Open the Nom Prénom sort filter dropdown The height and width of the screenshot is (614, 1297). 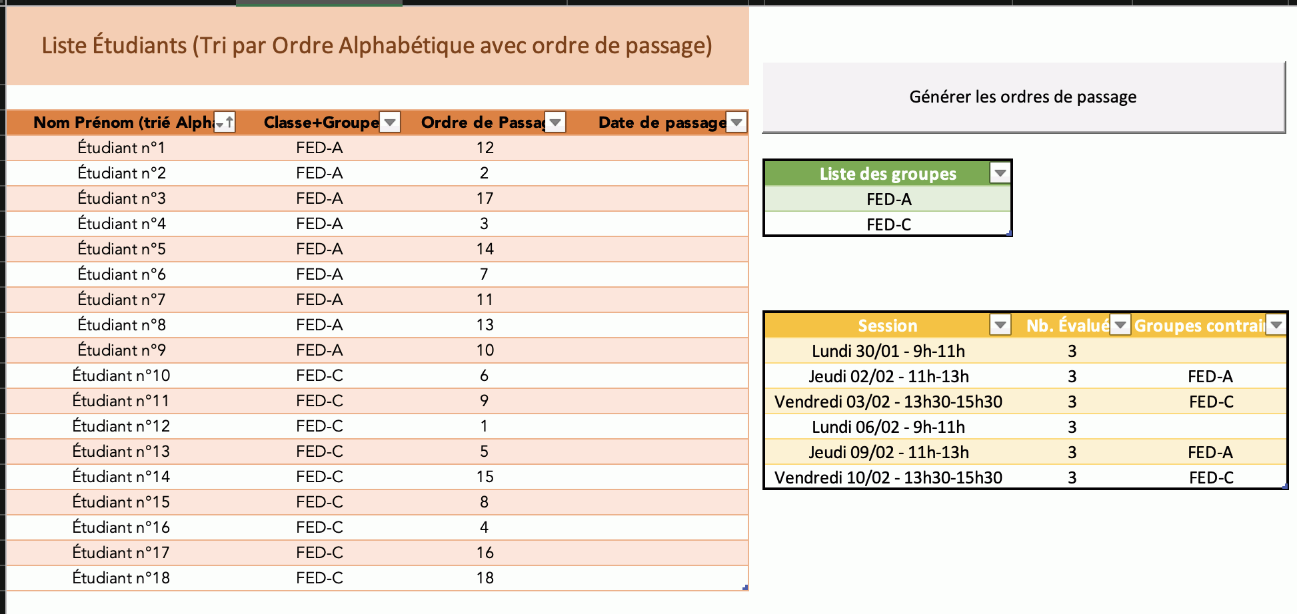coord(225,123)
